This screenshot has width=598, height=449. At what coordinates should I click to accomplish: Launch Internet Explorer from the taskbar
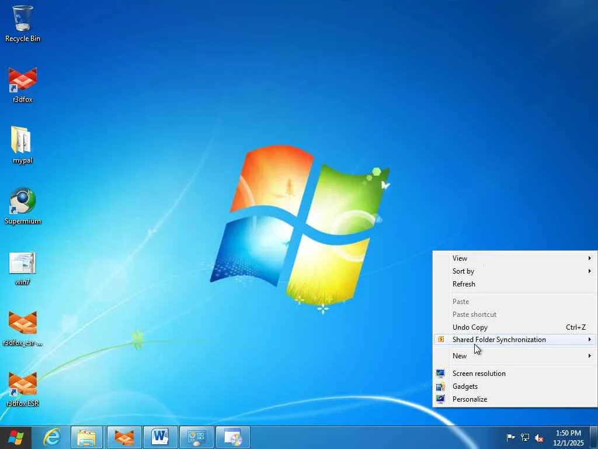click(52, 437)
